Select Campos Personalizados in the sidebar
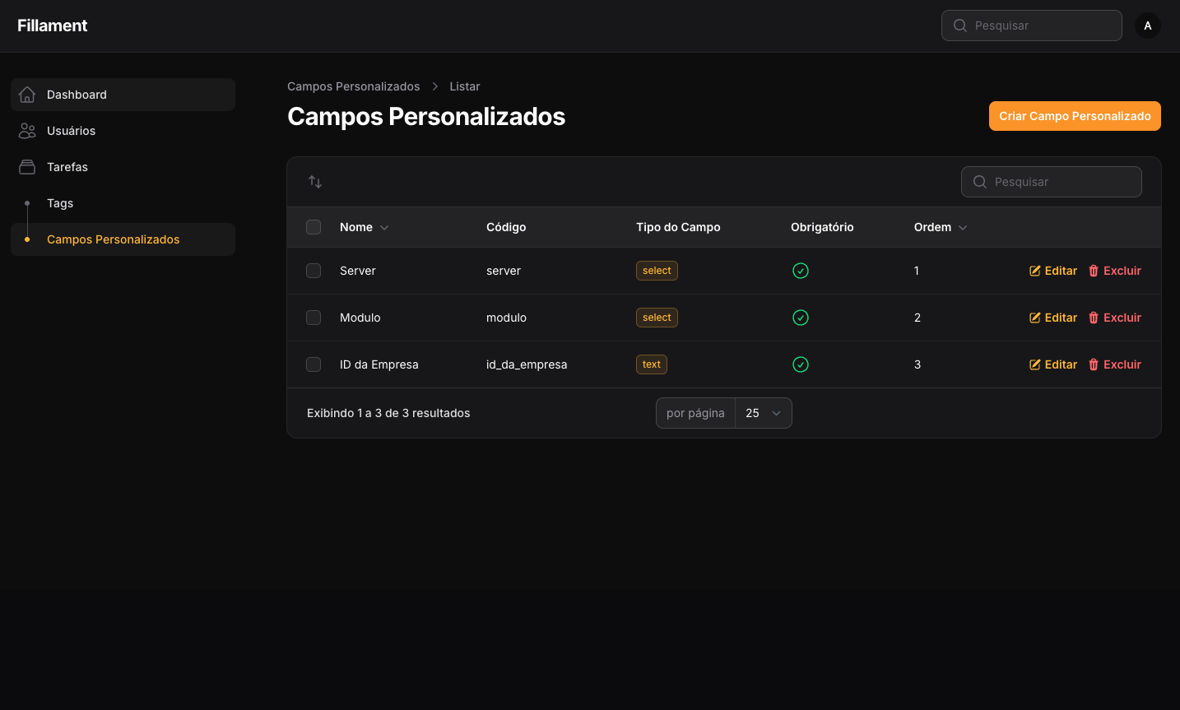Image resolution: width=1180 pixels, height=710 pixels. pos(113,239)
